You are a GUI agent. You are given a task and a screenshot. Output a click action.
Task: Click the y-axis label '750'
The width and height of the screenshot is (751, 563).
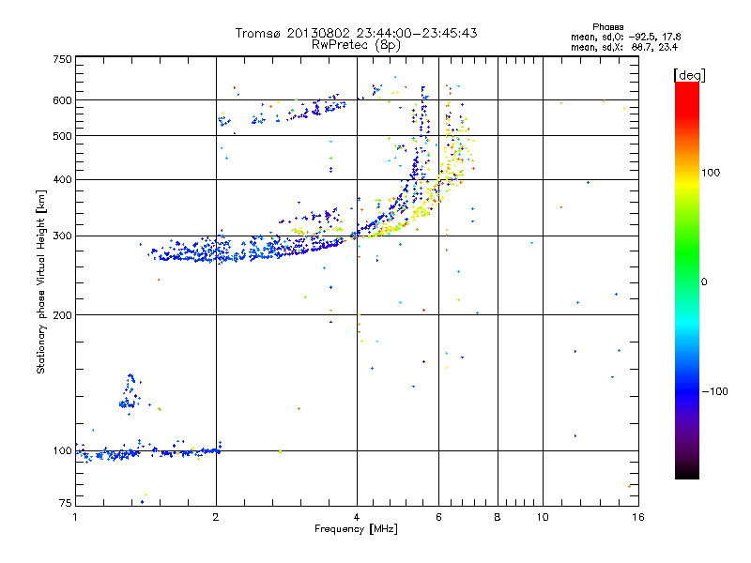point(62,59)
